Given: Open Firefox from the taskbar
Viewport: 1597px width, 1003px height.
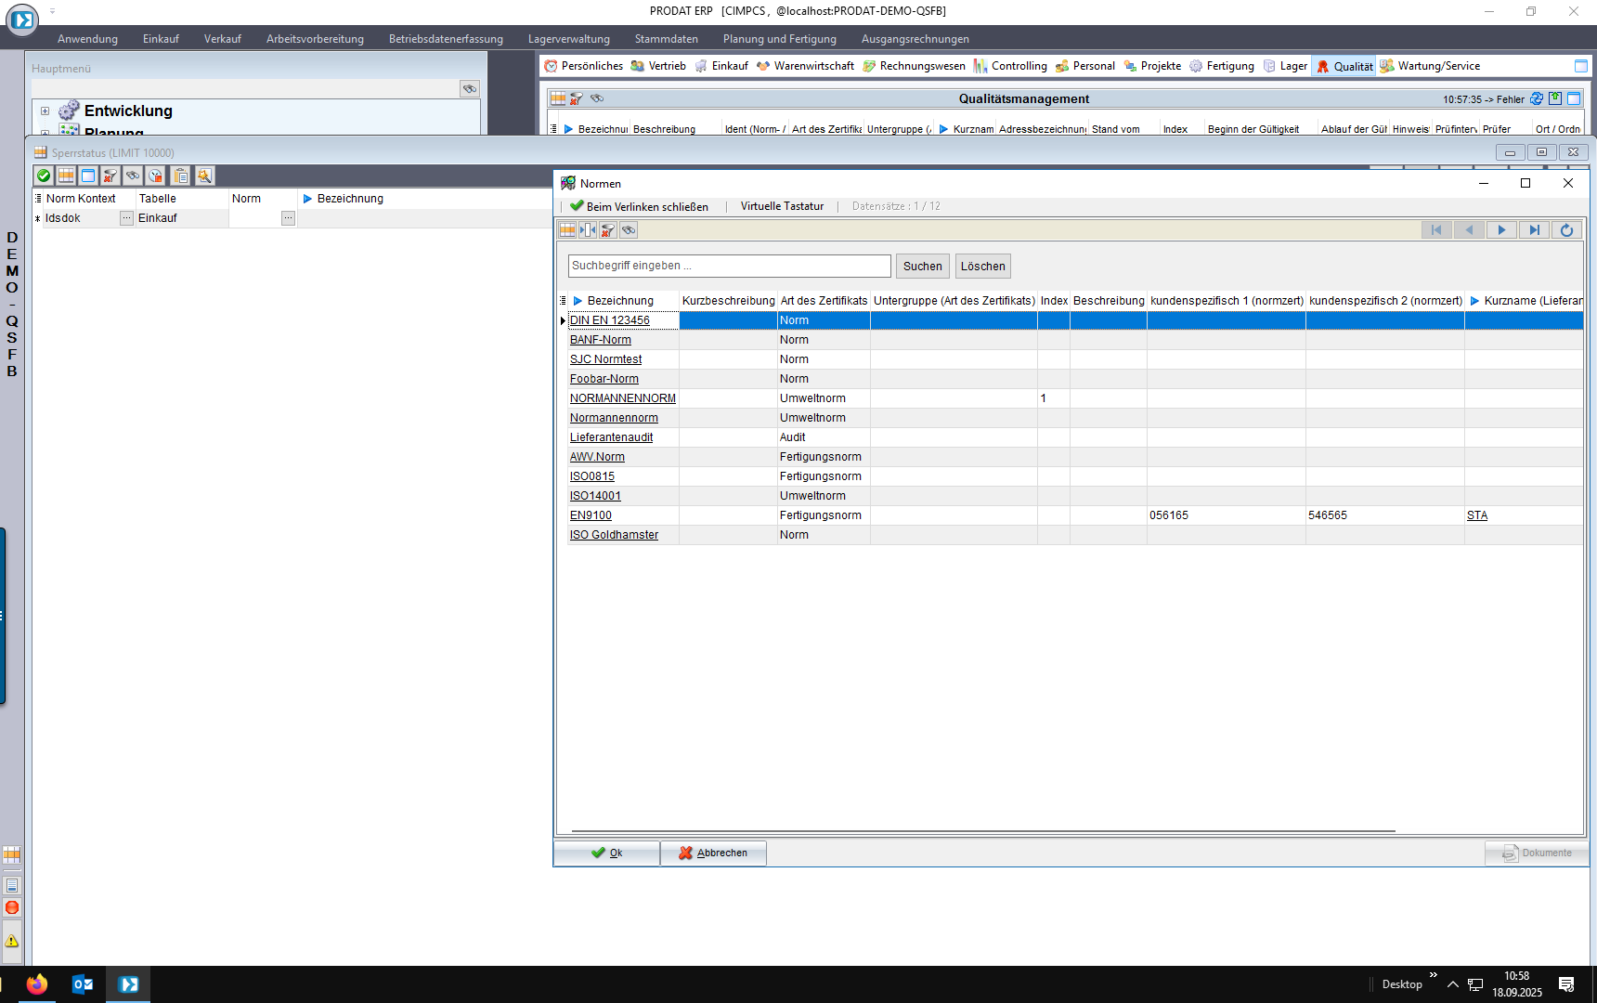Looking at the screenshot, I should 37,984.
